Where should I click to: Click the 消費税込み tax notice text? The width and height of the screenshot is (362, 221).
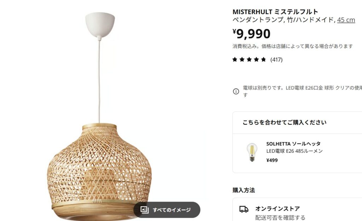click(x=293, y=46)
